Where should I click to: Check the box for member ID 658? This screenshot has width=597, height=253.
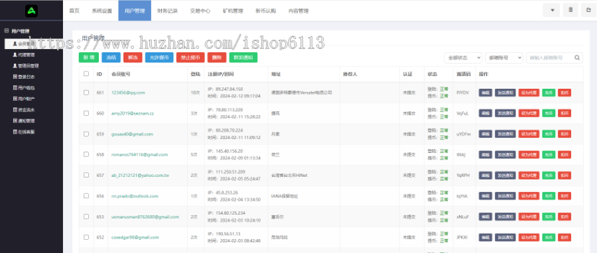(86, 154)
